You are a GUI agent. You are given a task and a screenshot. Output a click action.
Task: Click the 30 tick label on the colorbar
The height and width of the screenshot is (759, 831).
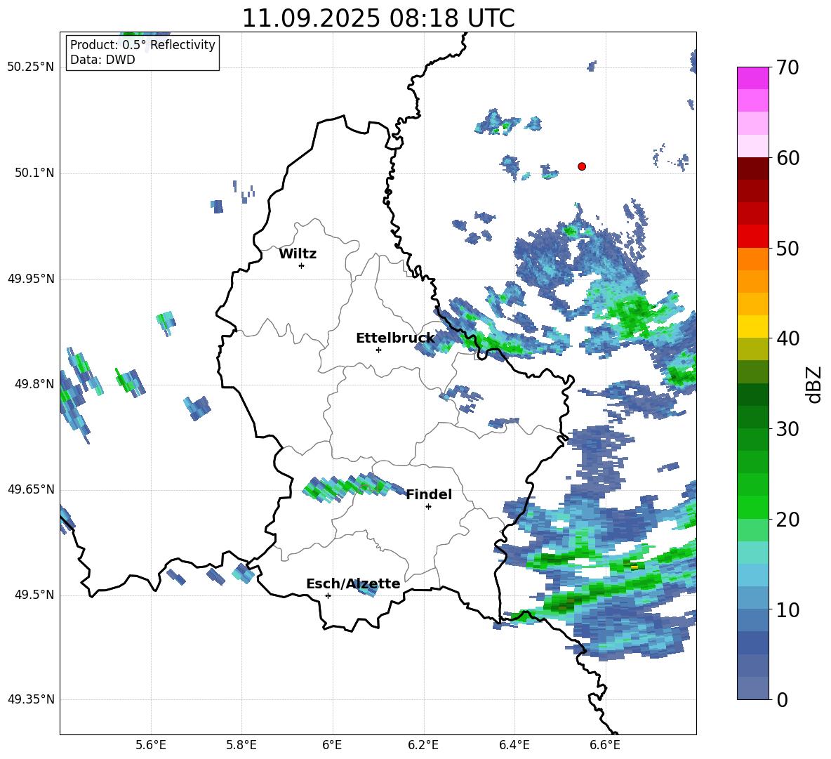pyautogui.click(x=787, y=429)
